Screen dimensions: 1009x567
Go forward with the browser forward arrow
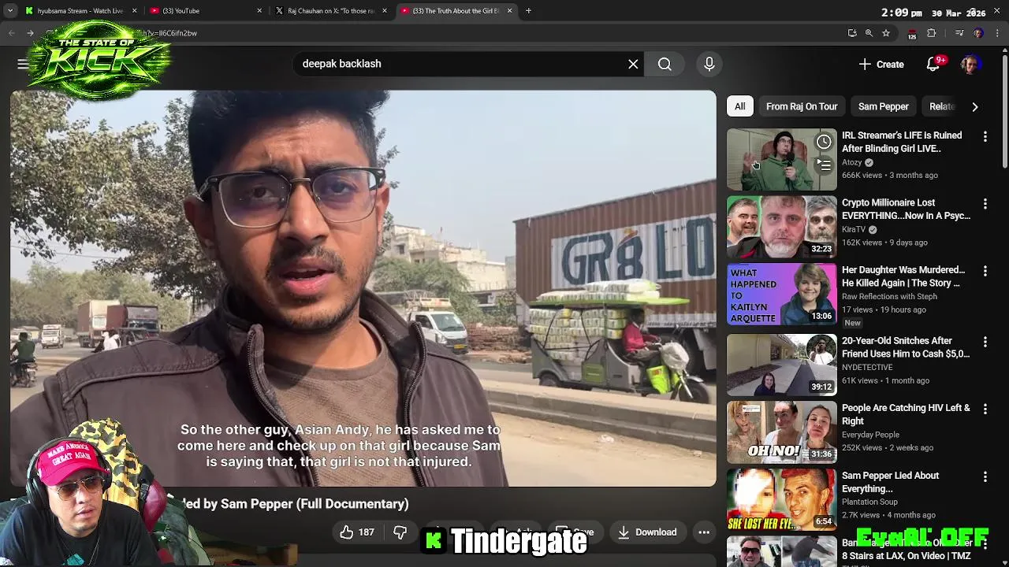point(30,33)
